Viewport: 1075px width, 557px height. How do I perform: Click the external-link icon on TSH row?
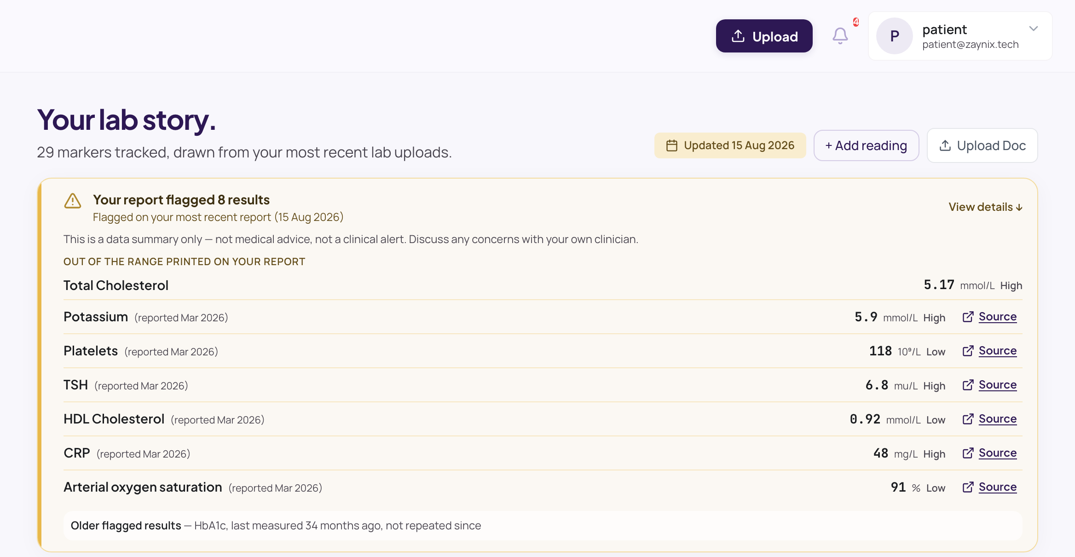(968, 385)
